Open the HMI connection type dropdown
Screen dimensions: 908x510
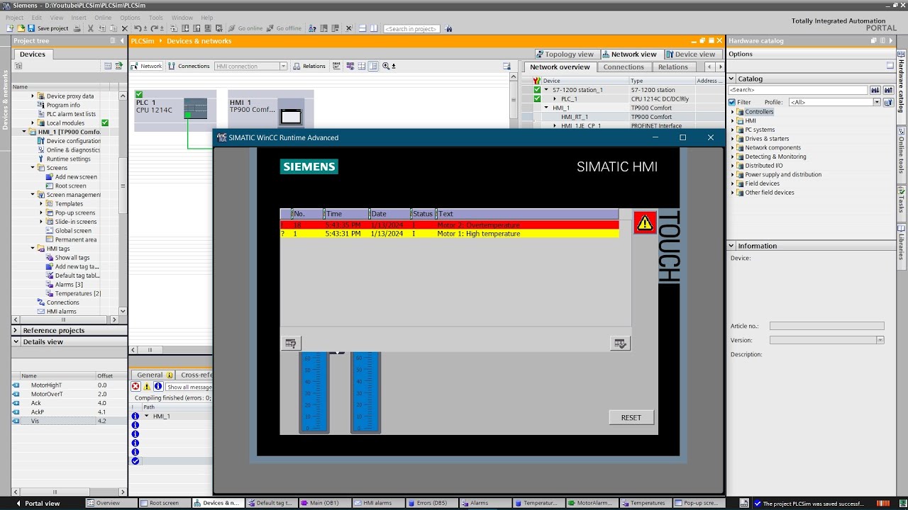coord(283,66)
